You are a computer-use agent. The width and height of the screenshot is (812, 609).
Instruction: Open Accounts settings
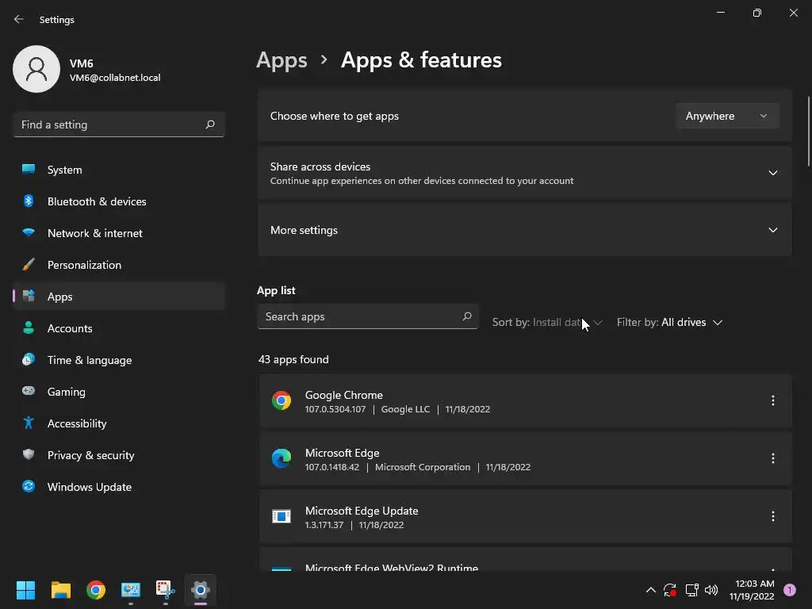[x=119, y=328]
